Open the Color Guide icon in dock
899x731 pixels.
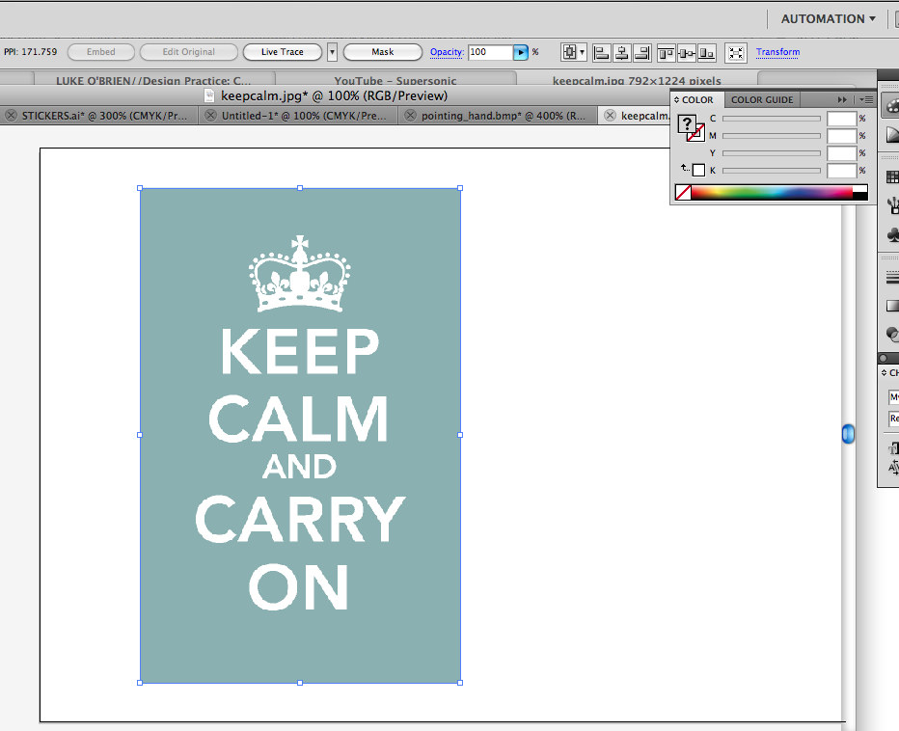891,135
